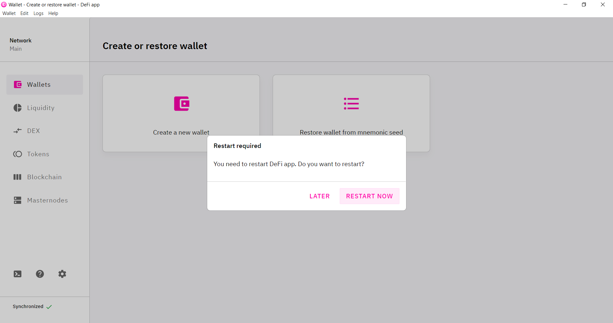Click the Blockchain blocks icon

coord(17,177)
